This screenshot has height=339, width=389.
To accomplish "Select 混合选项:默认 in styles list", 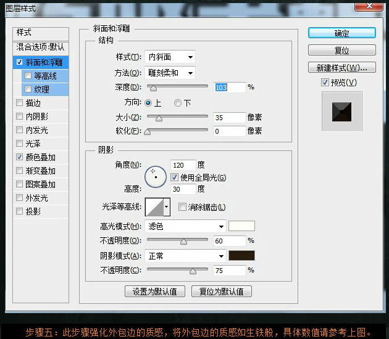I will pos(41,47).
